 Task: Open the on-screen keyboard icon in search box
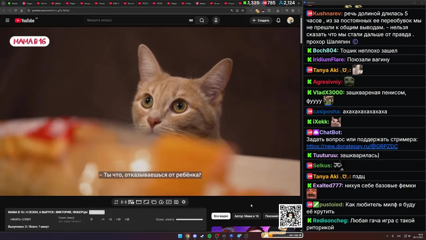pos(191,20)
